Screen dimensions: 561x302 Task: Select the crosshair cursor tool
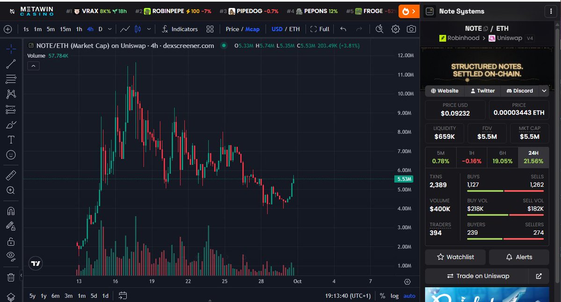(11, 49)
